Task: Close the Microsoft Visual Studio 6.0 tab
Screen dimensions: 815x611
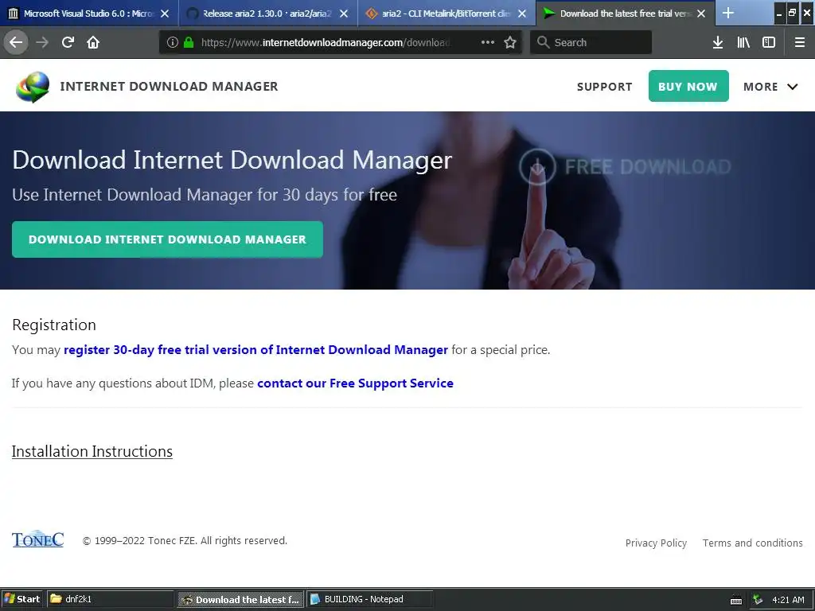Action: (165, 14)
